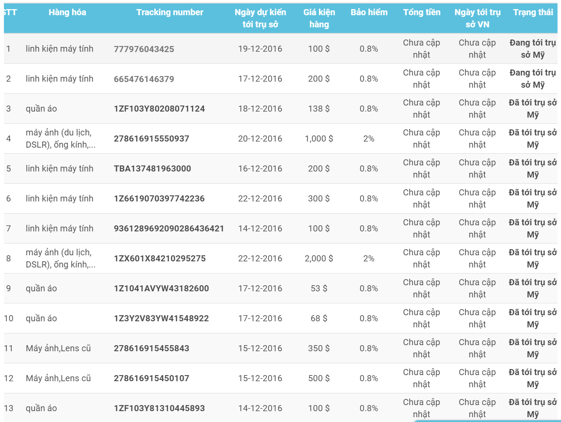Viewport: 561px width, 422px height.
Task: Click the item quần áo in row 10
Action: pyautogui.click(x=41, y=318)
